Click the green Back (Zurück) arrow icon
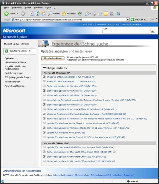 coord(6,14)
